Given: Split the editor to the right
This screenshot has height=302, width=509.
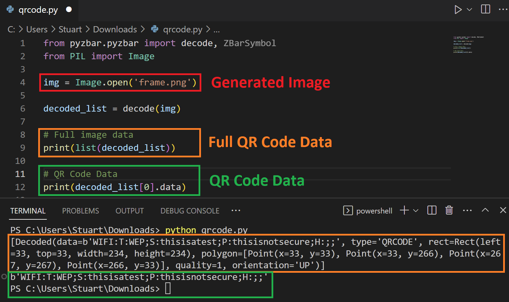Looking at the screenshot, I should 485,9.
